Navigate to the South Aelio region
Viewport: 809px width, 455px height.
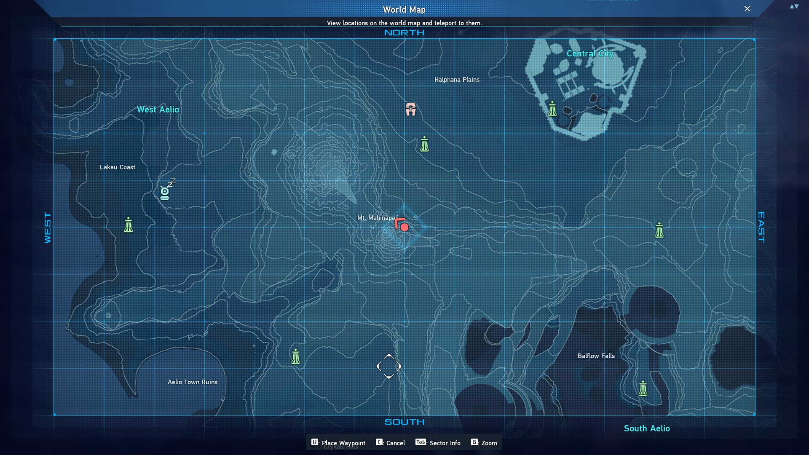(646, 428)
